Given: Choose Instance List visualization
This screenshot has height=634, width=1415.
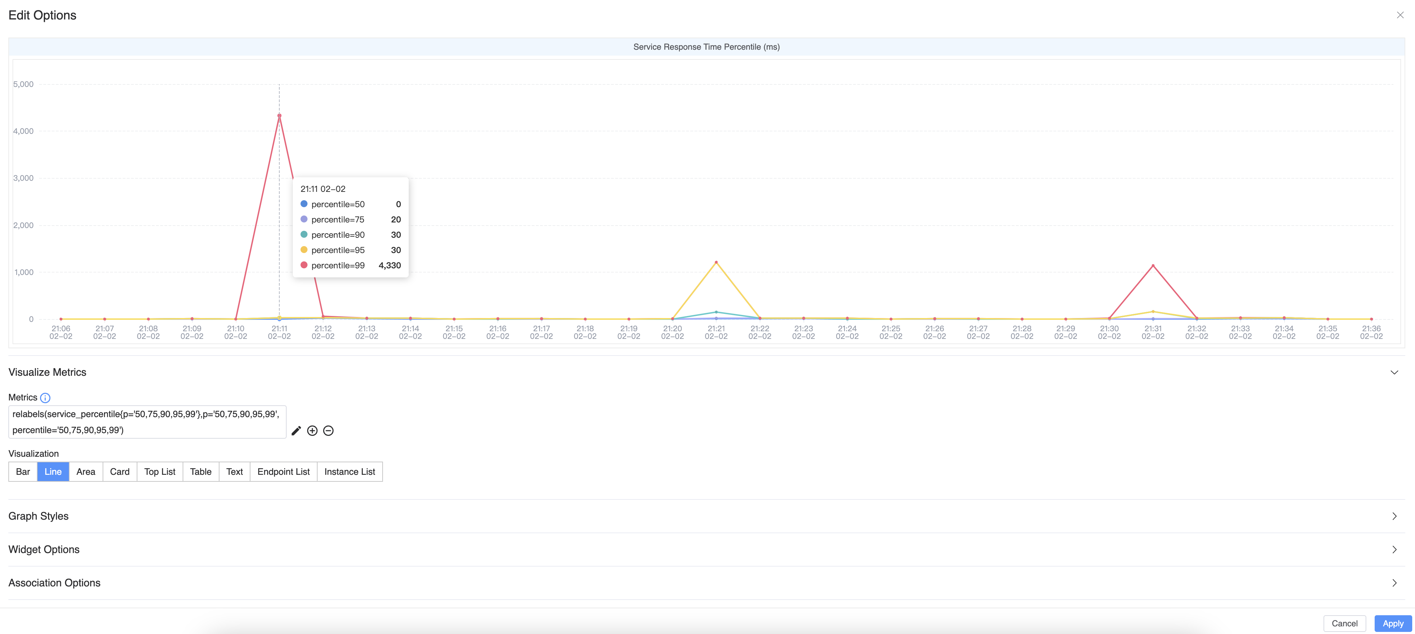Looking at the screenshot, I should pyautogui.click(x=349, y=472).
